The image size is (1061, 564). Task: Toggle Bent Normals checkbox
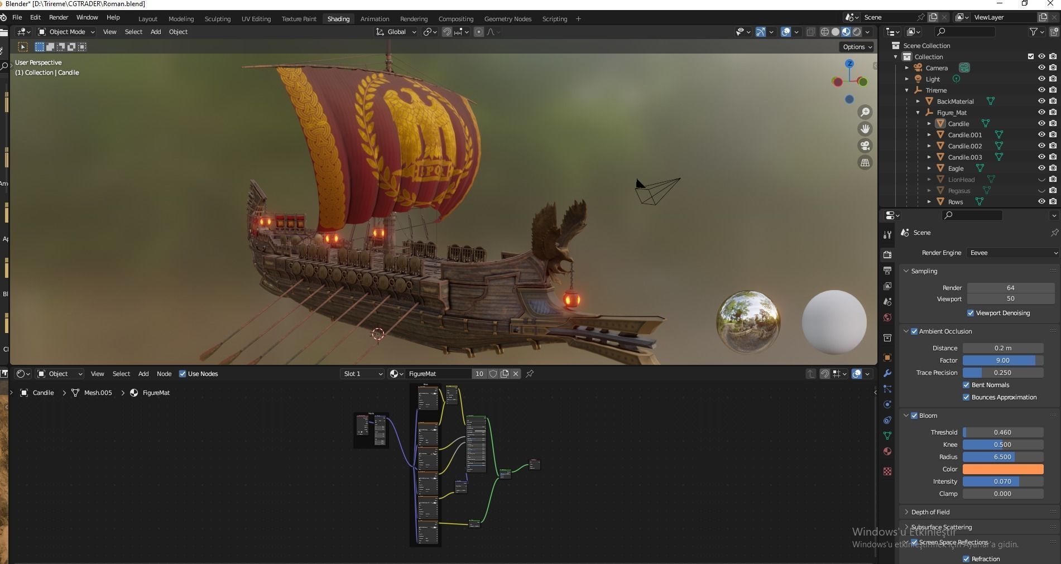click(966, 385)
